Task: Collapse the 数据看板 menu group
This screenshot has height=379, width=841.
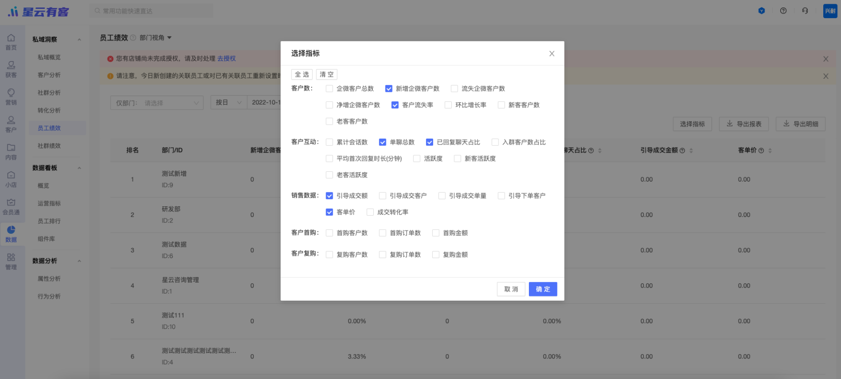Action: pos(79,168)
